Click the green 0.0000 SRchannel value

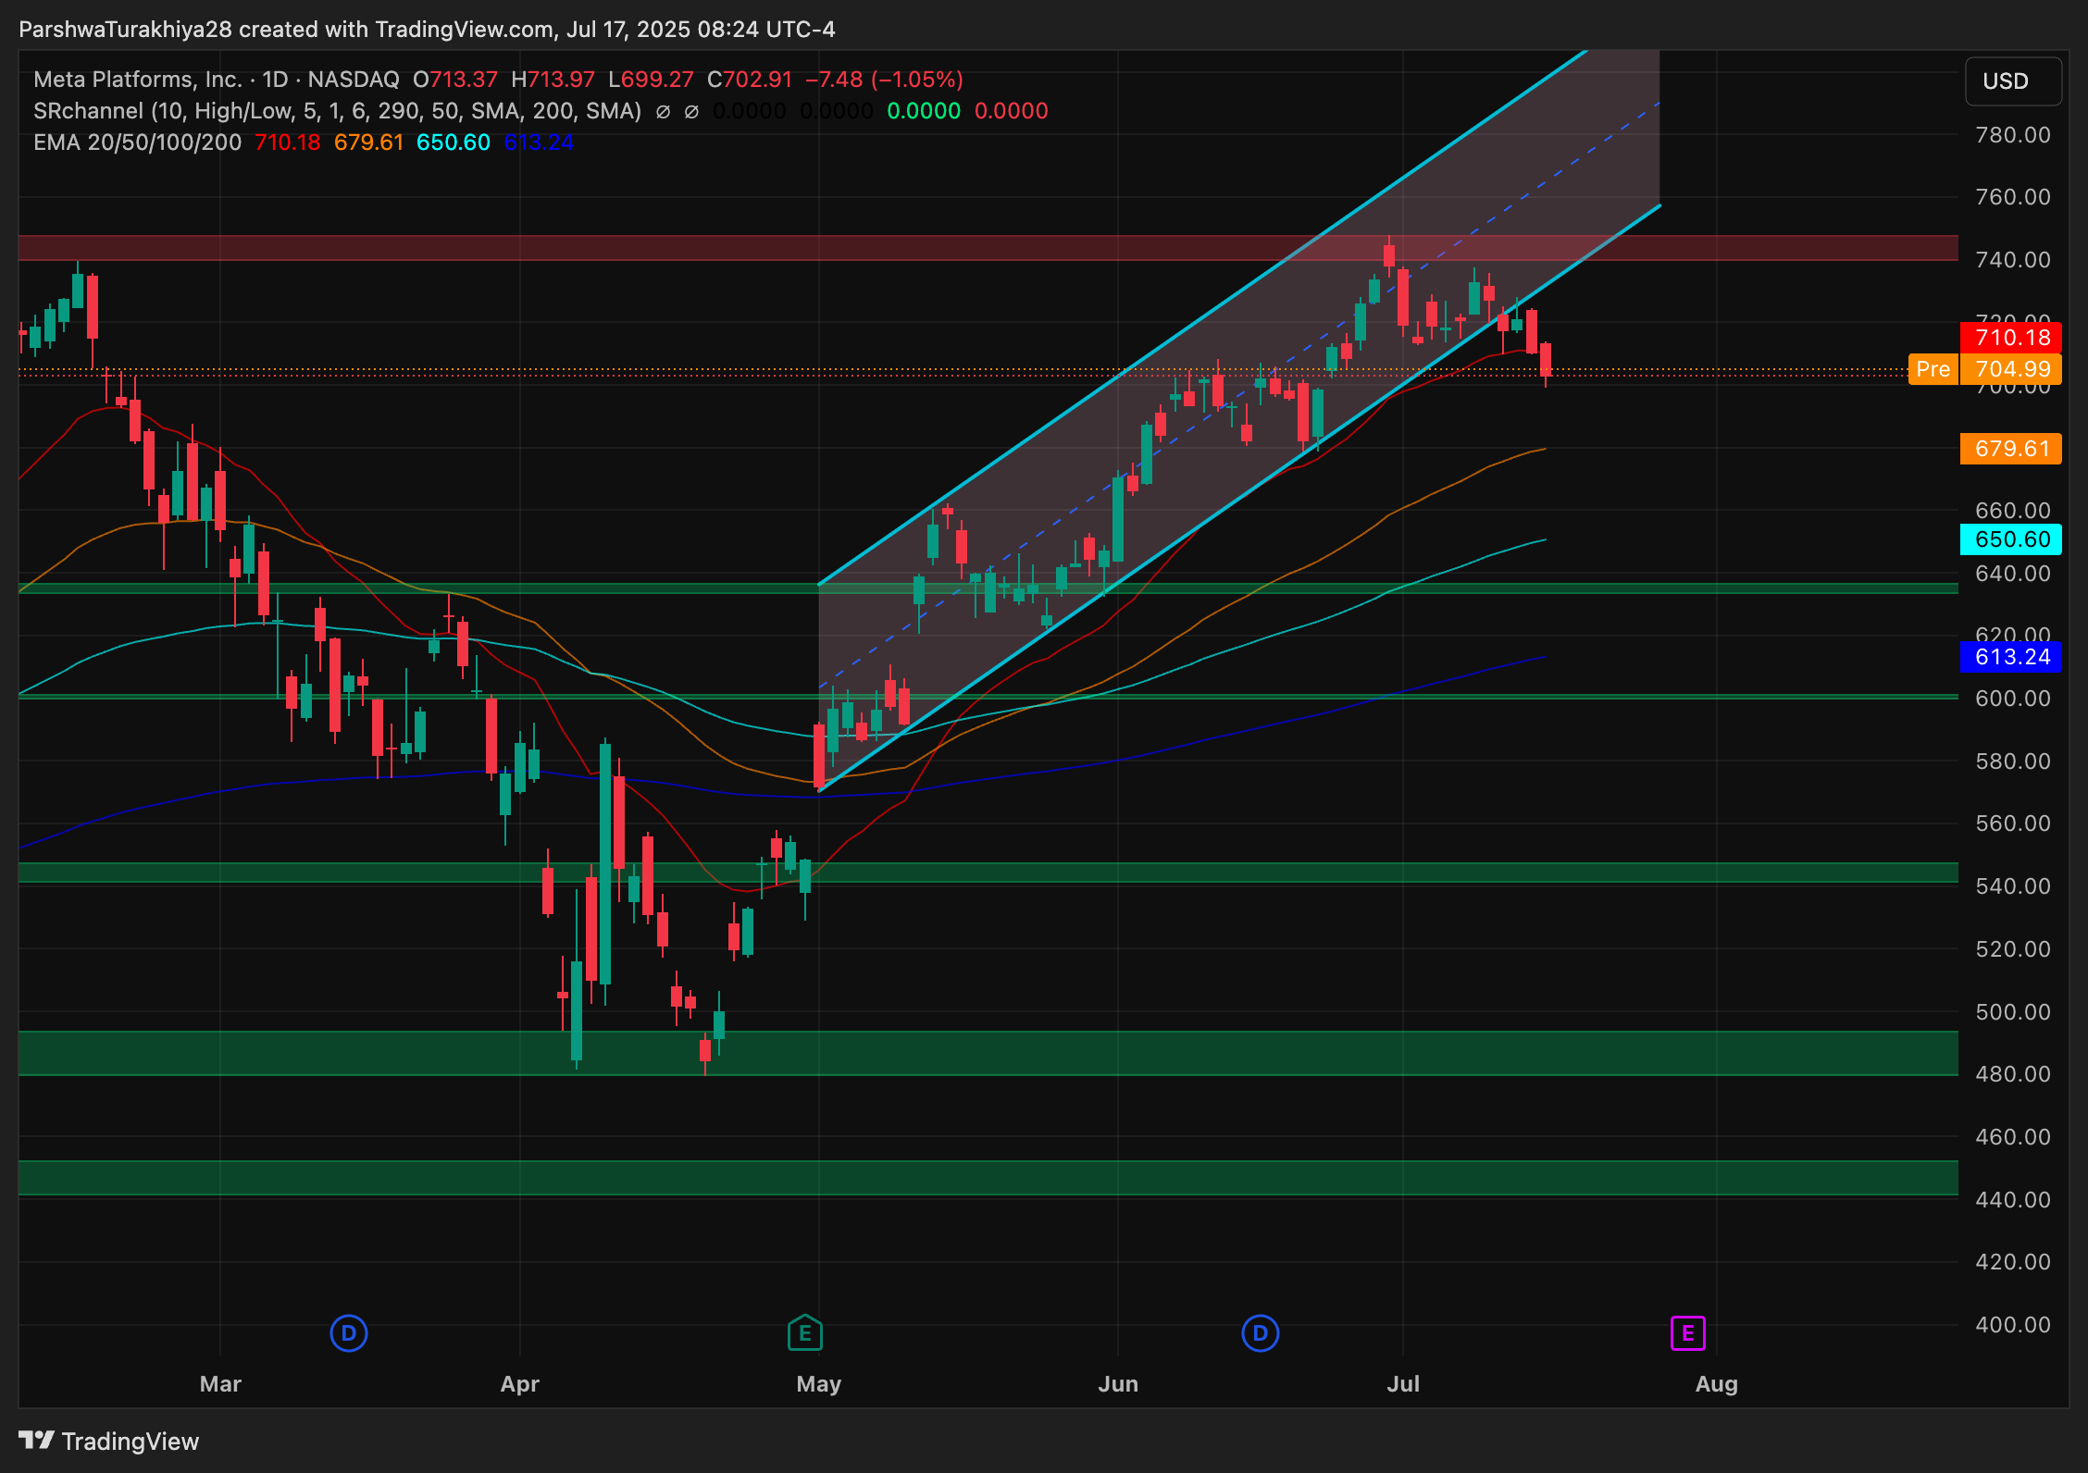pyautogui.click(x=924, y=111)
